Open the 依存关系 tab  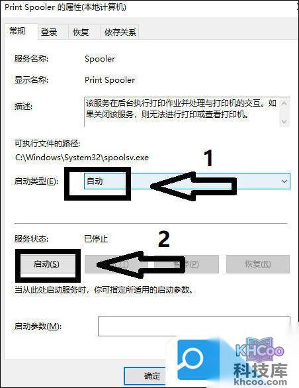[120, 32]
